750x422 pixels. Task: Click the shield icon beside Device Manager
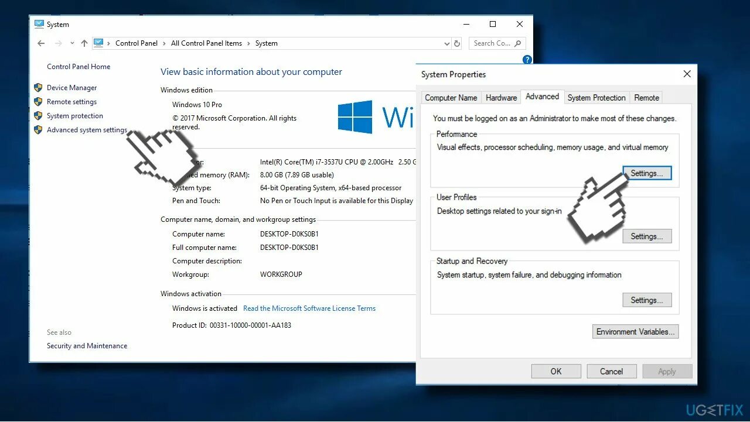pyautogui.click(x=38, y=88)
